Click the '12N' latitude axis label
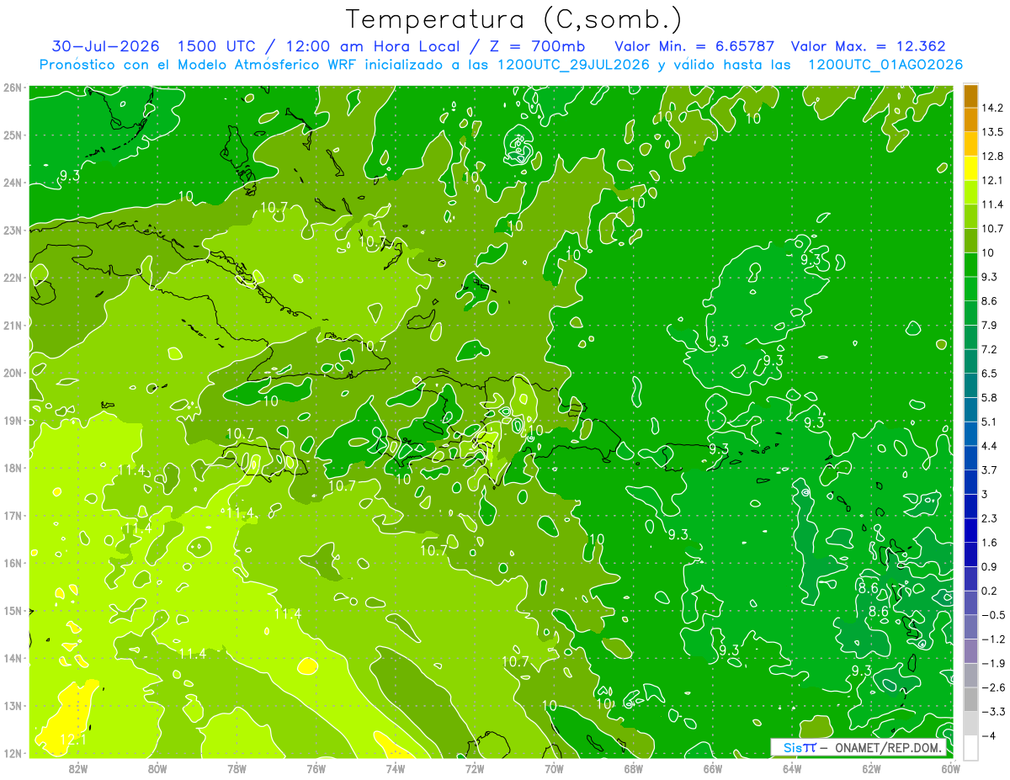Image resolution: width=1010 pixels, height=780 pixels. pos(13,753)
